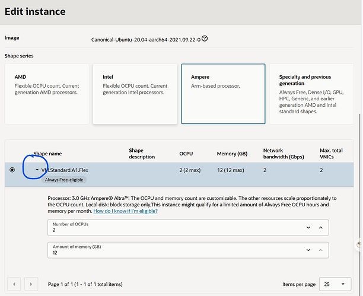Click the Page 1 of 1 status text
363x296 pixels.
point(85,284)
